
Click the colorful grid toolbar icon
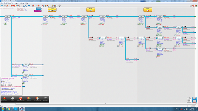(46, 6)
